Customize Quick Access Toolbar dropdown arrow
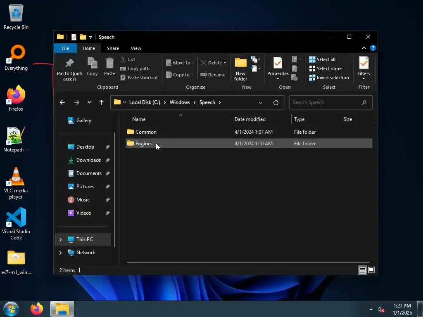 coord(90,38)
